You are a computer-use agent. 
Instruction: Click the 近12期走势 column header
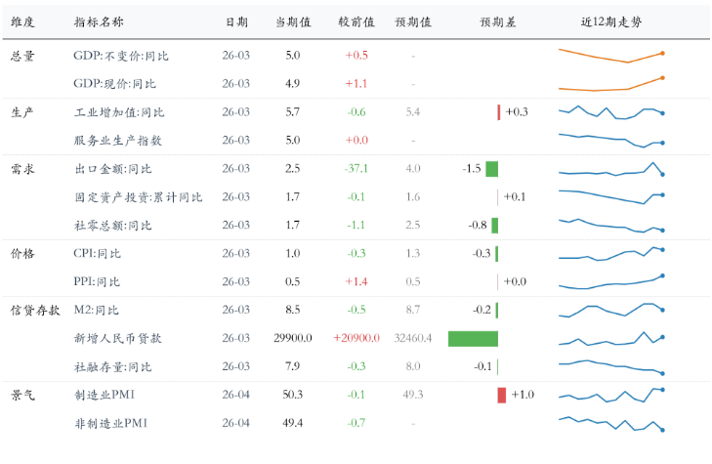click(x=611, y=21)
